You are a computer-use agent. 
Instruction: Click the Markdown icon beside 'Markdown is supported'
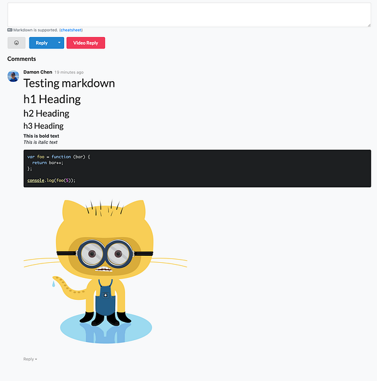click(x=9, y=30)
